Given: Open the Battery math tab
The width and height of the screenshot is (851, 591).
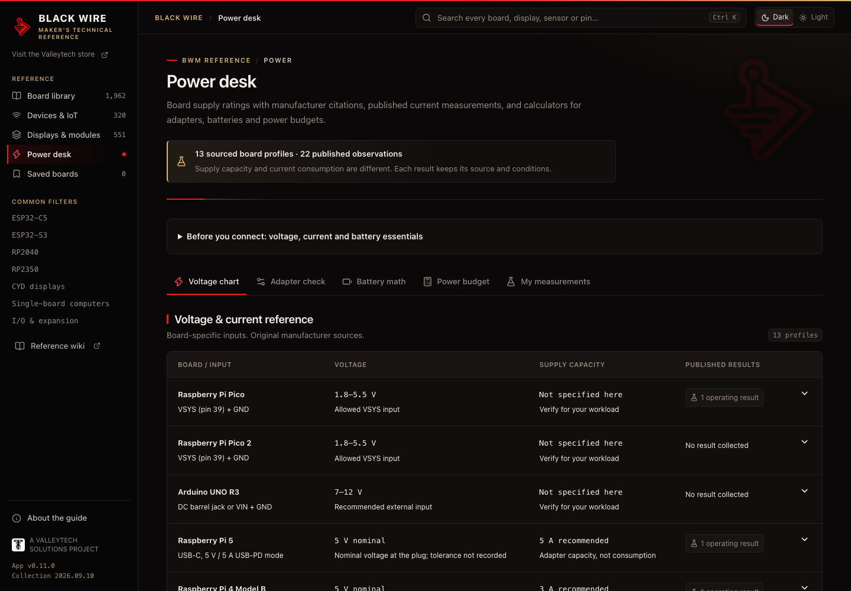Looking at the screenshot, I should (374, 282).
